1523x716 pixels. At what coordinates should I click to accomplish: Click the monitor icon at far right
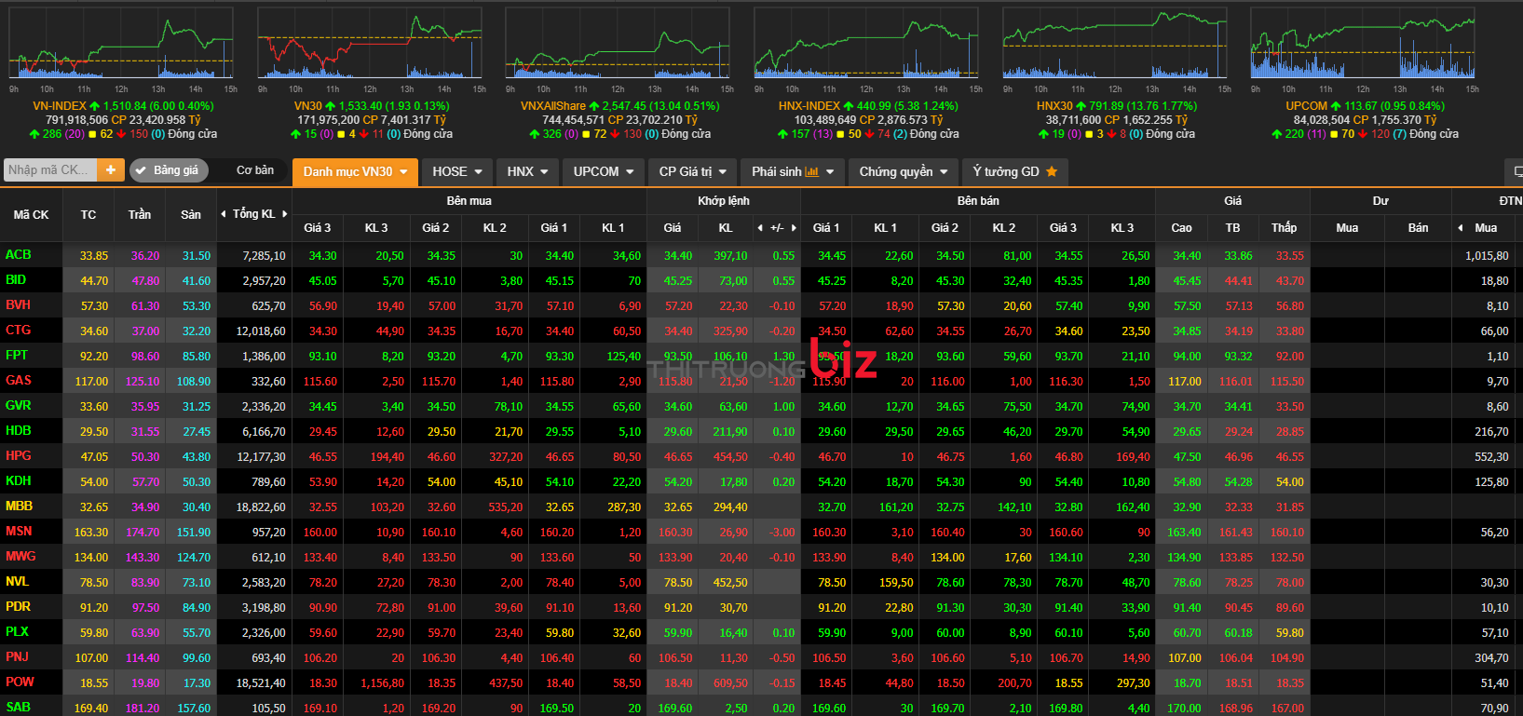[1517, 172]
